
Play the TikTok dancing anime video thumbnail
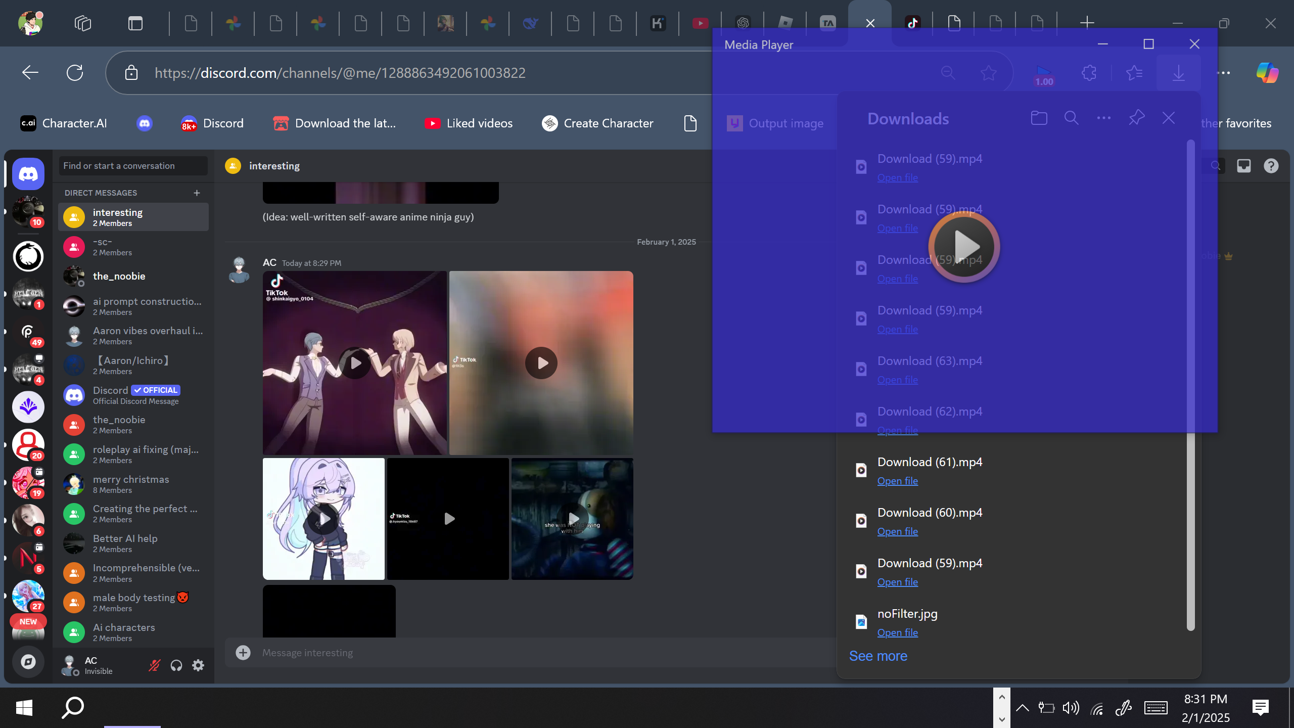coord(355,362)
